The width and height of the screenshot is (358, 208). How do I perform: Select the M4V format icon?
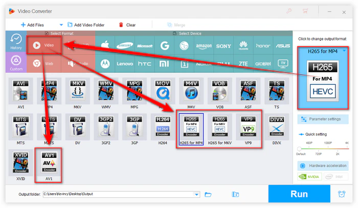pos(191,91)
